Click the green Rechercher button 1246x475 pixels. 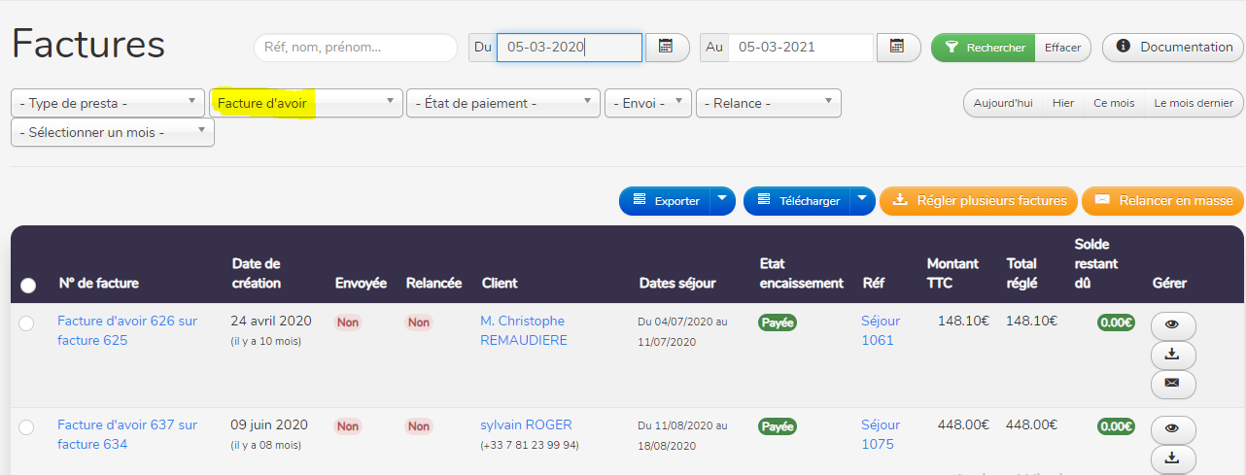pyautogui.click(x=984, y=48)
